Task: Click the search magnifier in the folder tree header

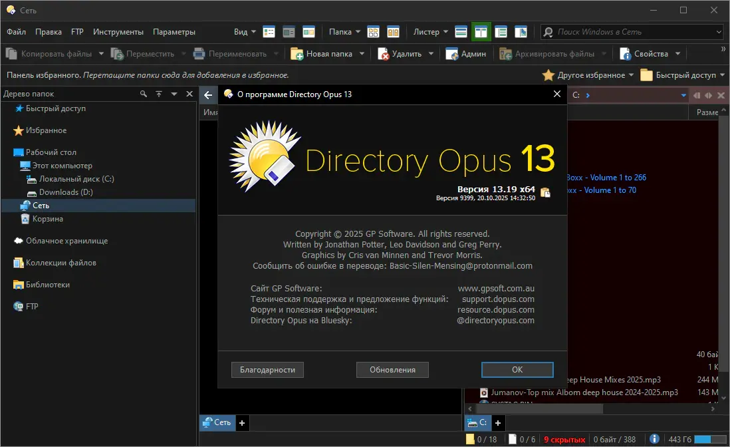Action: click(x=144, y=94)
